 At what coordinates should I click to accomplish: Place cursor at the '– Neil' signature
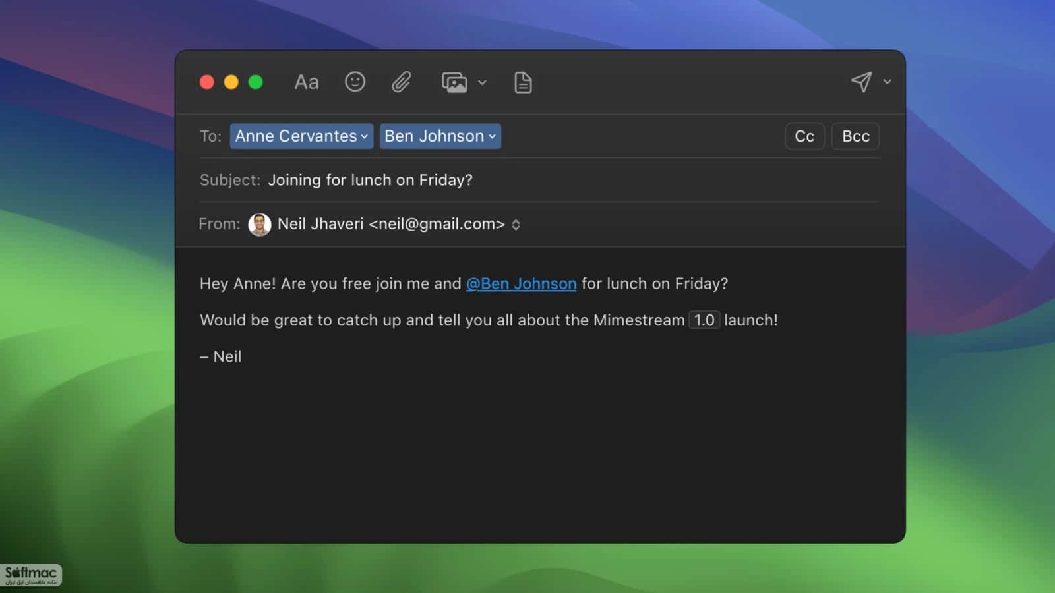coord(221,356)
